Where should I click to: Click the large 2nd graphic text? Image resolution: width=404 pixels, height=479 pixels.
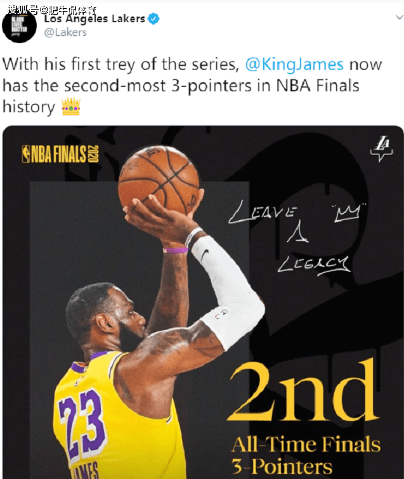point(303,392)
